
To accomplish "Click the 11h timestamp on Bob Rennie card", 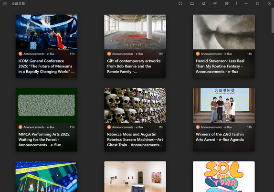I will point(161,54).
